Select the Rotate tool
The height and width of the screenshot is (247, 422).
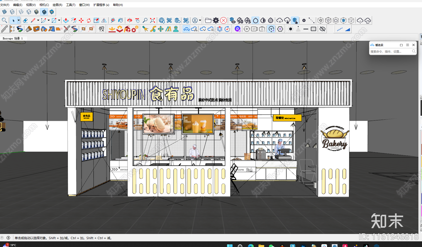point(89,20)
